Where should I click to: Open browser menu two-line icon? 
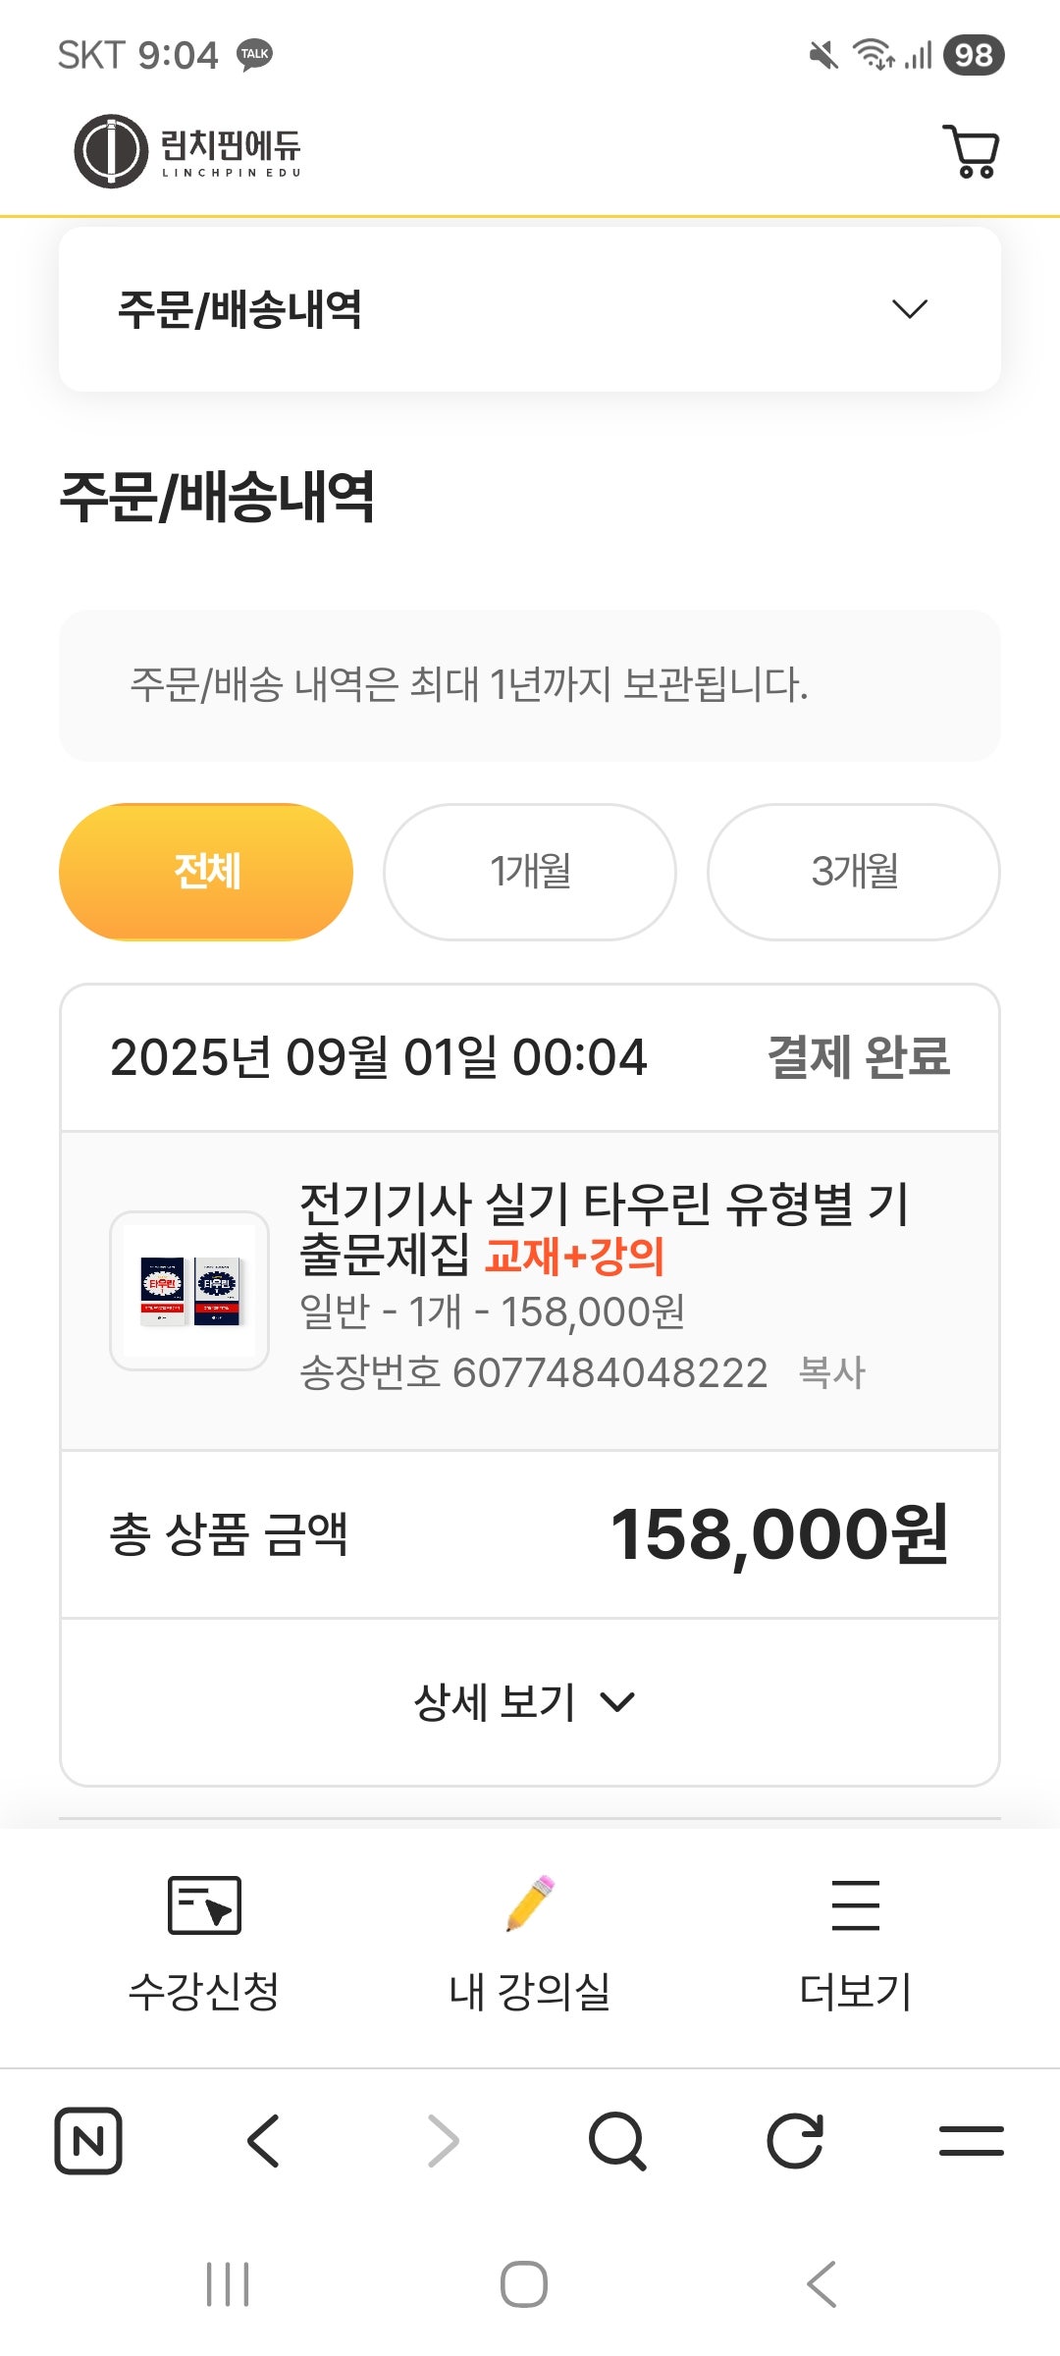972,2140
